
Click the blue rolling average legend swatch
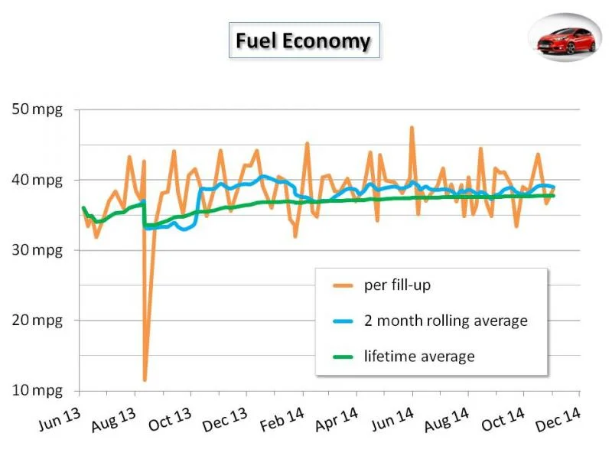click(x=343, y=321)
